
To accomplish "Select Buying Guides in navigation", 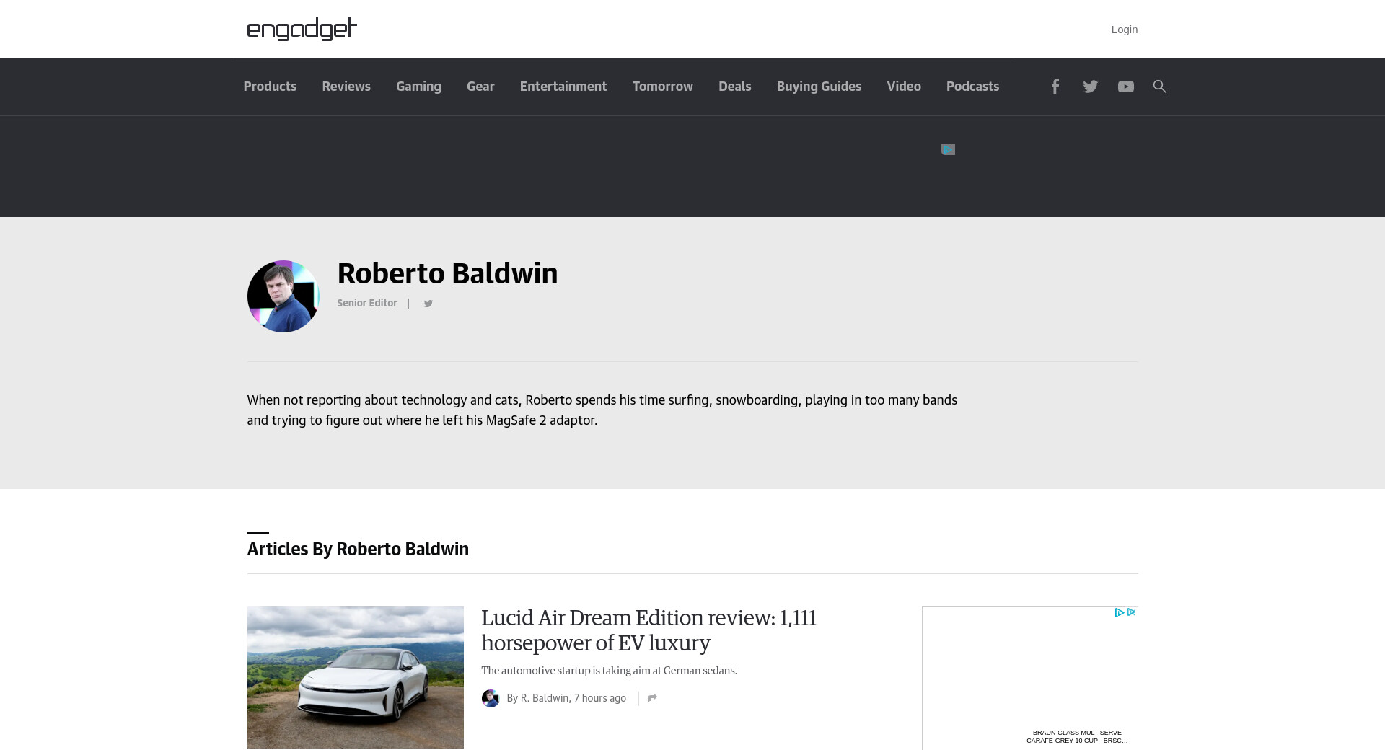I will [819, 87].
